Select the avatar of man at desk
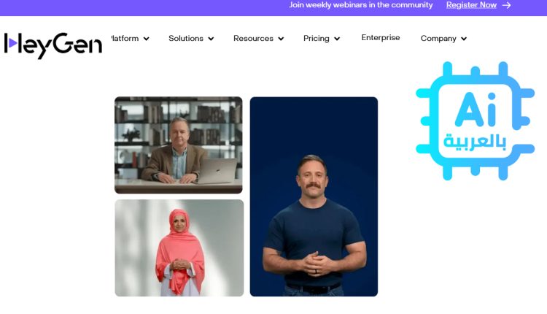Screen dimensions: 547x314 tap(178, 145)
